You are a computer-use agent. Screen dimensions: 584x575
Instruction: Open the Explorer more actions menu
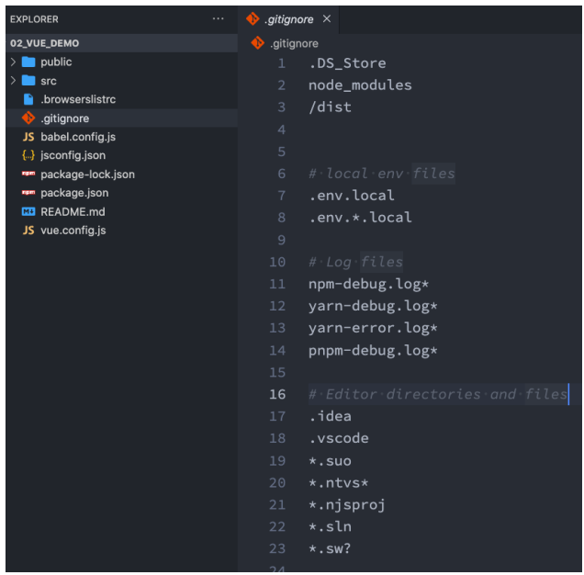(218, 18)
